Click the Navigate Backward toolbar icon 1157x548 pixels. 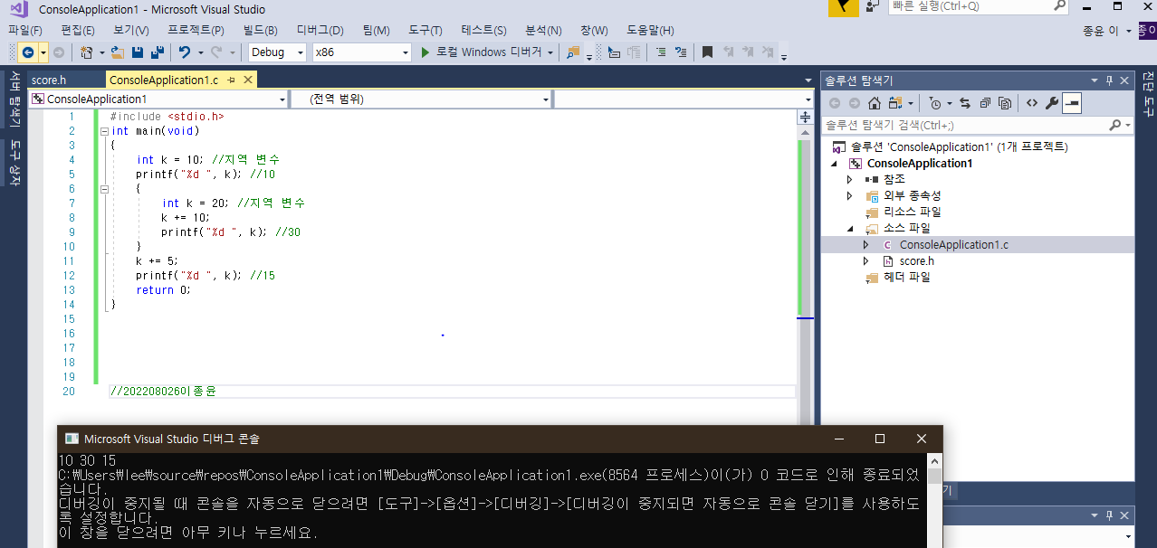point(28,52)
